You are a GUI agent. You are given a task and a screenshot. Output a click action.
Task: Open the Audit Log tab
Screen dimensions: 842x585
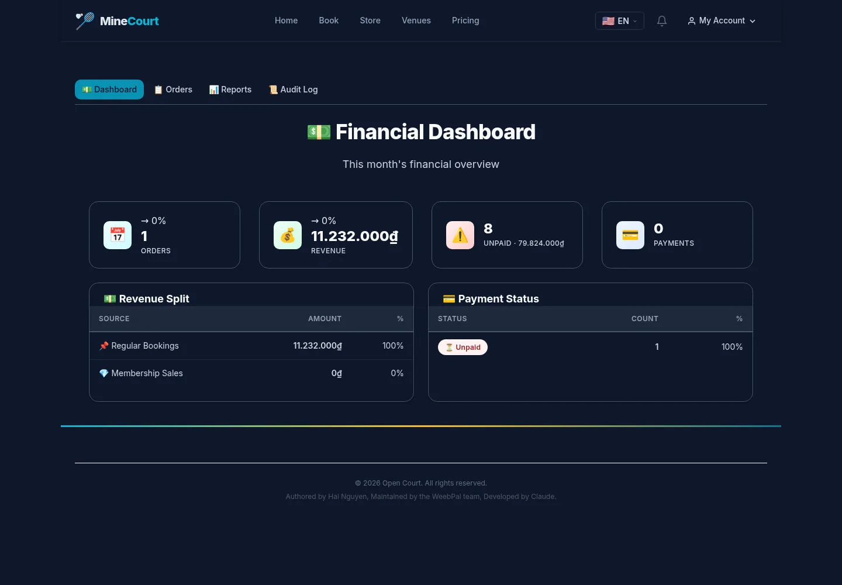293,90
